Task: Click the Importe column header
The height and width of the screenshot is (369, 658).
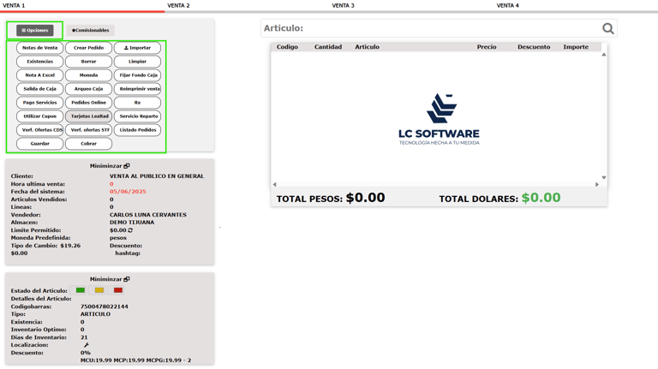Action: [x=576, y=47]
